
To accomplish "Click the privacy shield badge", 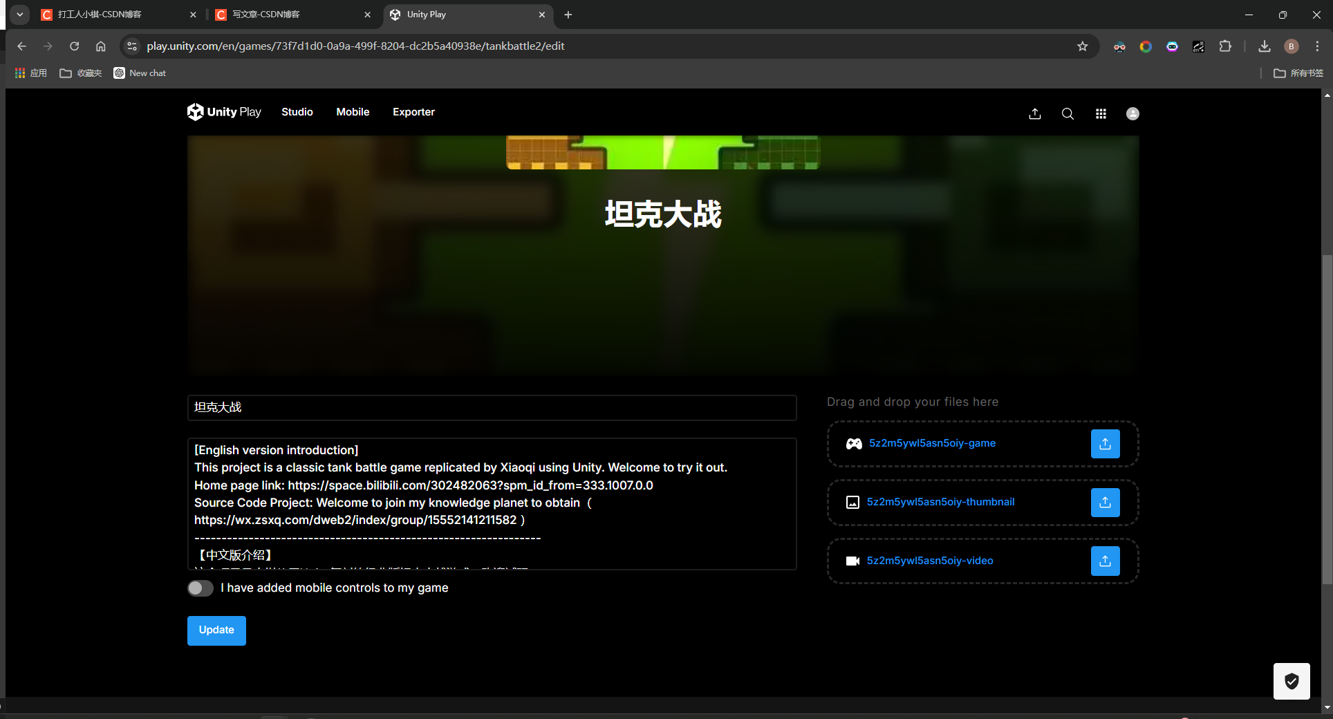I will click(x=1292, y=682).
